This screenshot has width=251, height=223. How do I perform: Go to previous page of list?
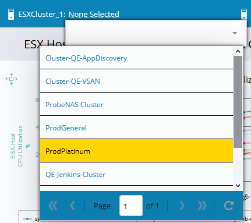pos(73,206)
